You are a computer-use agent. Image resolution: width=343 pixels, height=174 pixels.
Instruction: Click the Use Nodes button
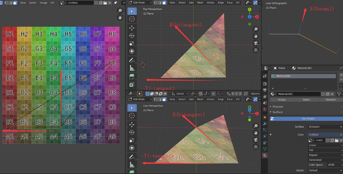(x=306, y=119)
